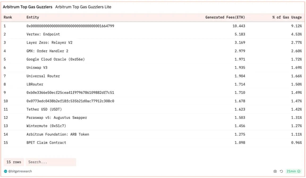Viewport: 306px width, 178px height.
Task: Click the 1.935 generated fees value
Action: click(x=240, y=68)
